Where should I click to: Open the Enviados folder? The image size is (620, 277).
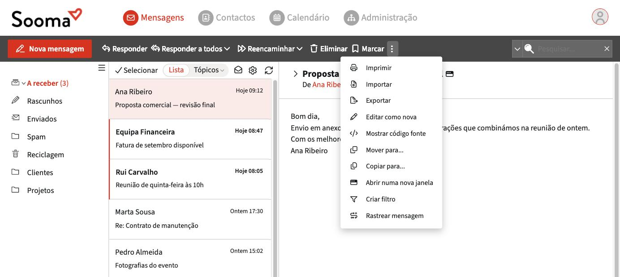pyautogui.click(x=42, y=119)
